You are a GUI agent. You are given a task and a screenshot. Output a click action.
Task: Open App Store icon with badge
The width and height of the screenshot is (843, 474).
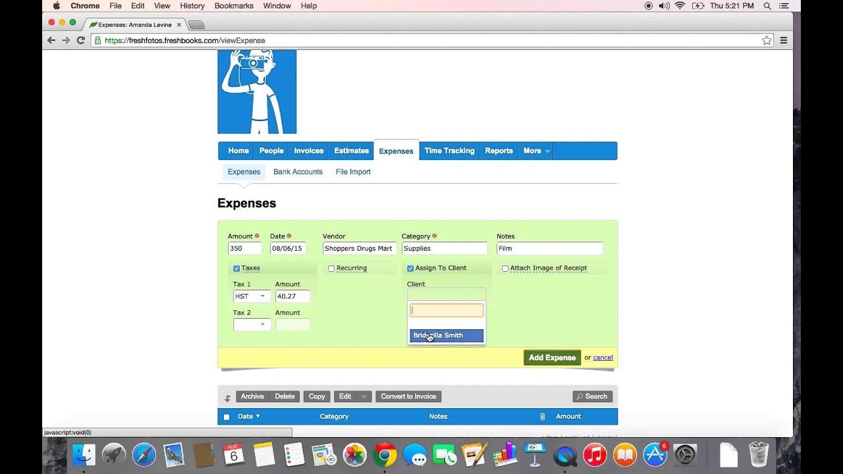click(x=655, y=455)
